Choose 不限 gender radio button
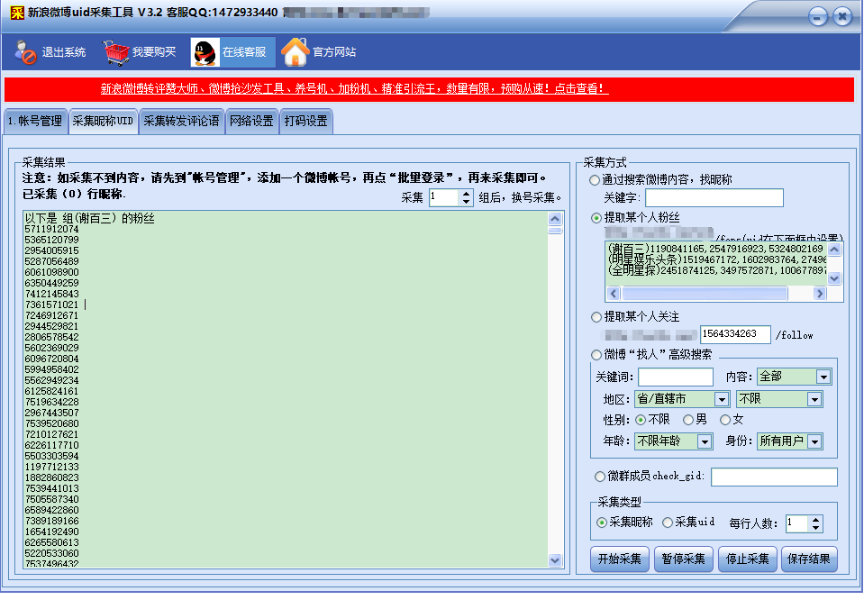The image size is (864, 600). coord(641,420)
